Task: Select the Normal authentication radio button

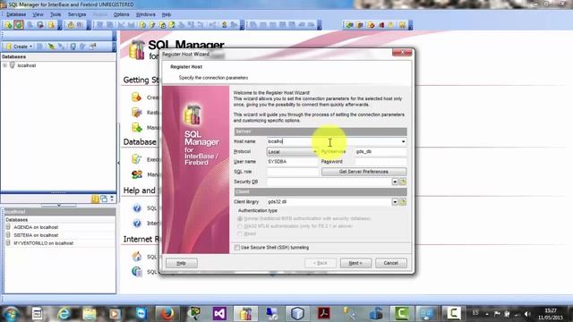Action: point(240,218)
